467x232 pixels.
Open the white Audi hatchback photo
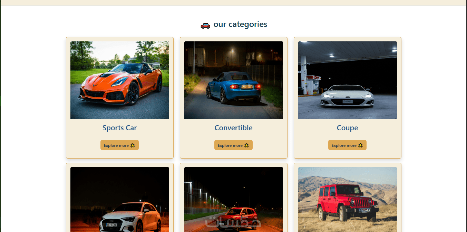click(120, 200)
